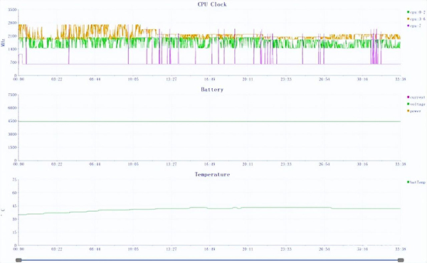Toggle the current series in Battery legend
Viewport: 427px width, 263px height.
coord(416,97)
